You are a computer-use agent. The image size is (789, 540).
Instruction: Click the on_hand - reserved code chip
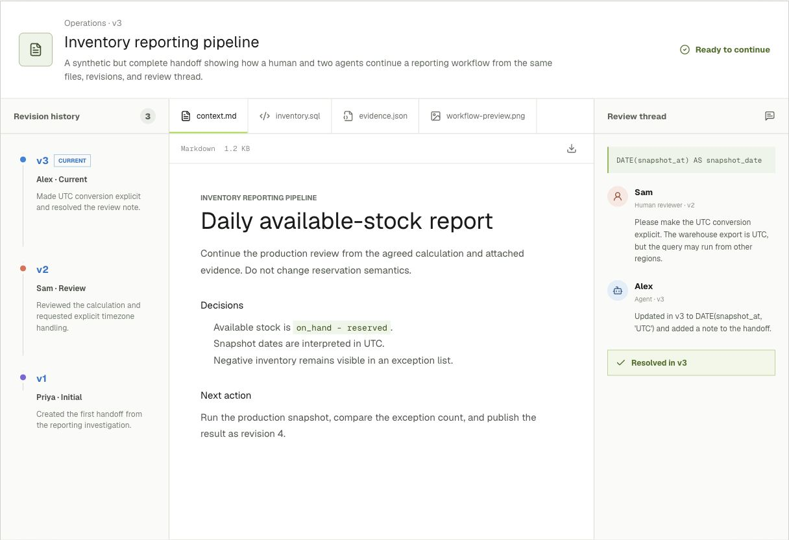tap(342, 328)
